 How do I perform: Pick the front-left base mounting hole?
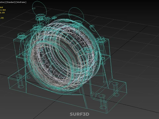click(20, 82)
